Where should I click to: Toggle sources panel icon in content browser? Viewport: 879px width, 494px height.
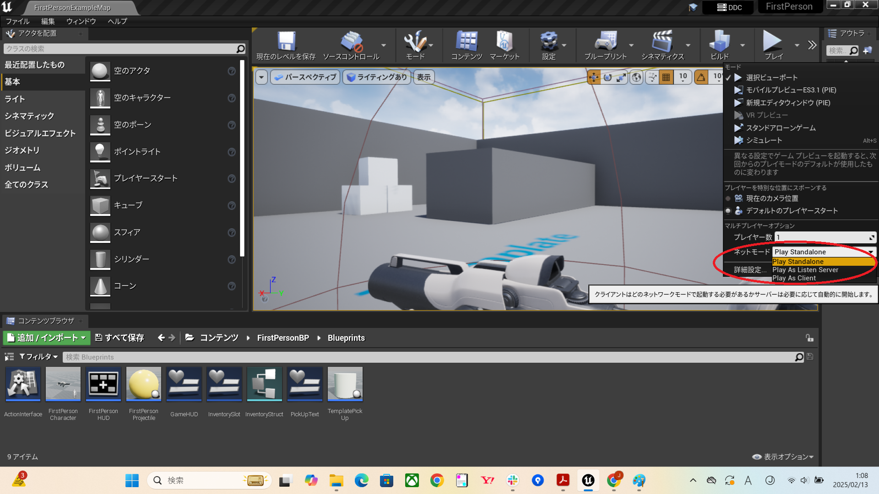pyautogui.click(x=9, y=357)
